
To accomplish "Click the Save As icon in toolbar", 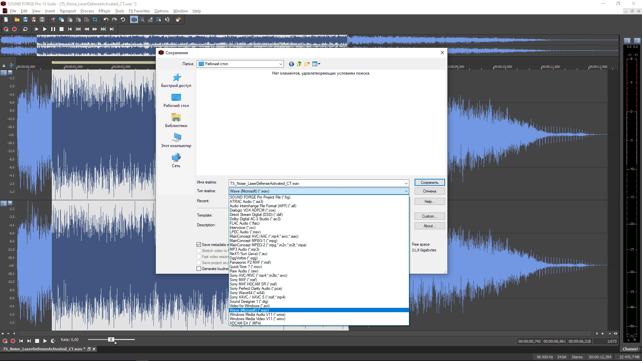I will tap(33, 20).
